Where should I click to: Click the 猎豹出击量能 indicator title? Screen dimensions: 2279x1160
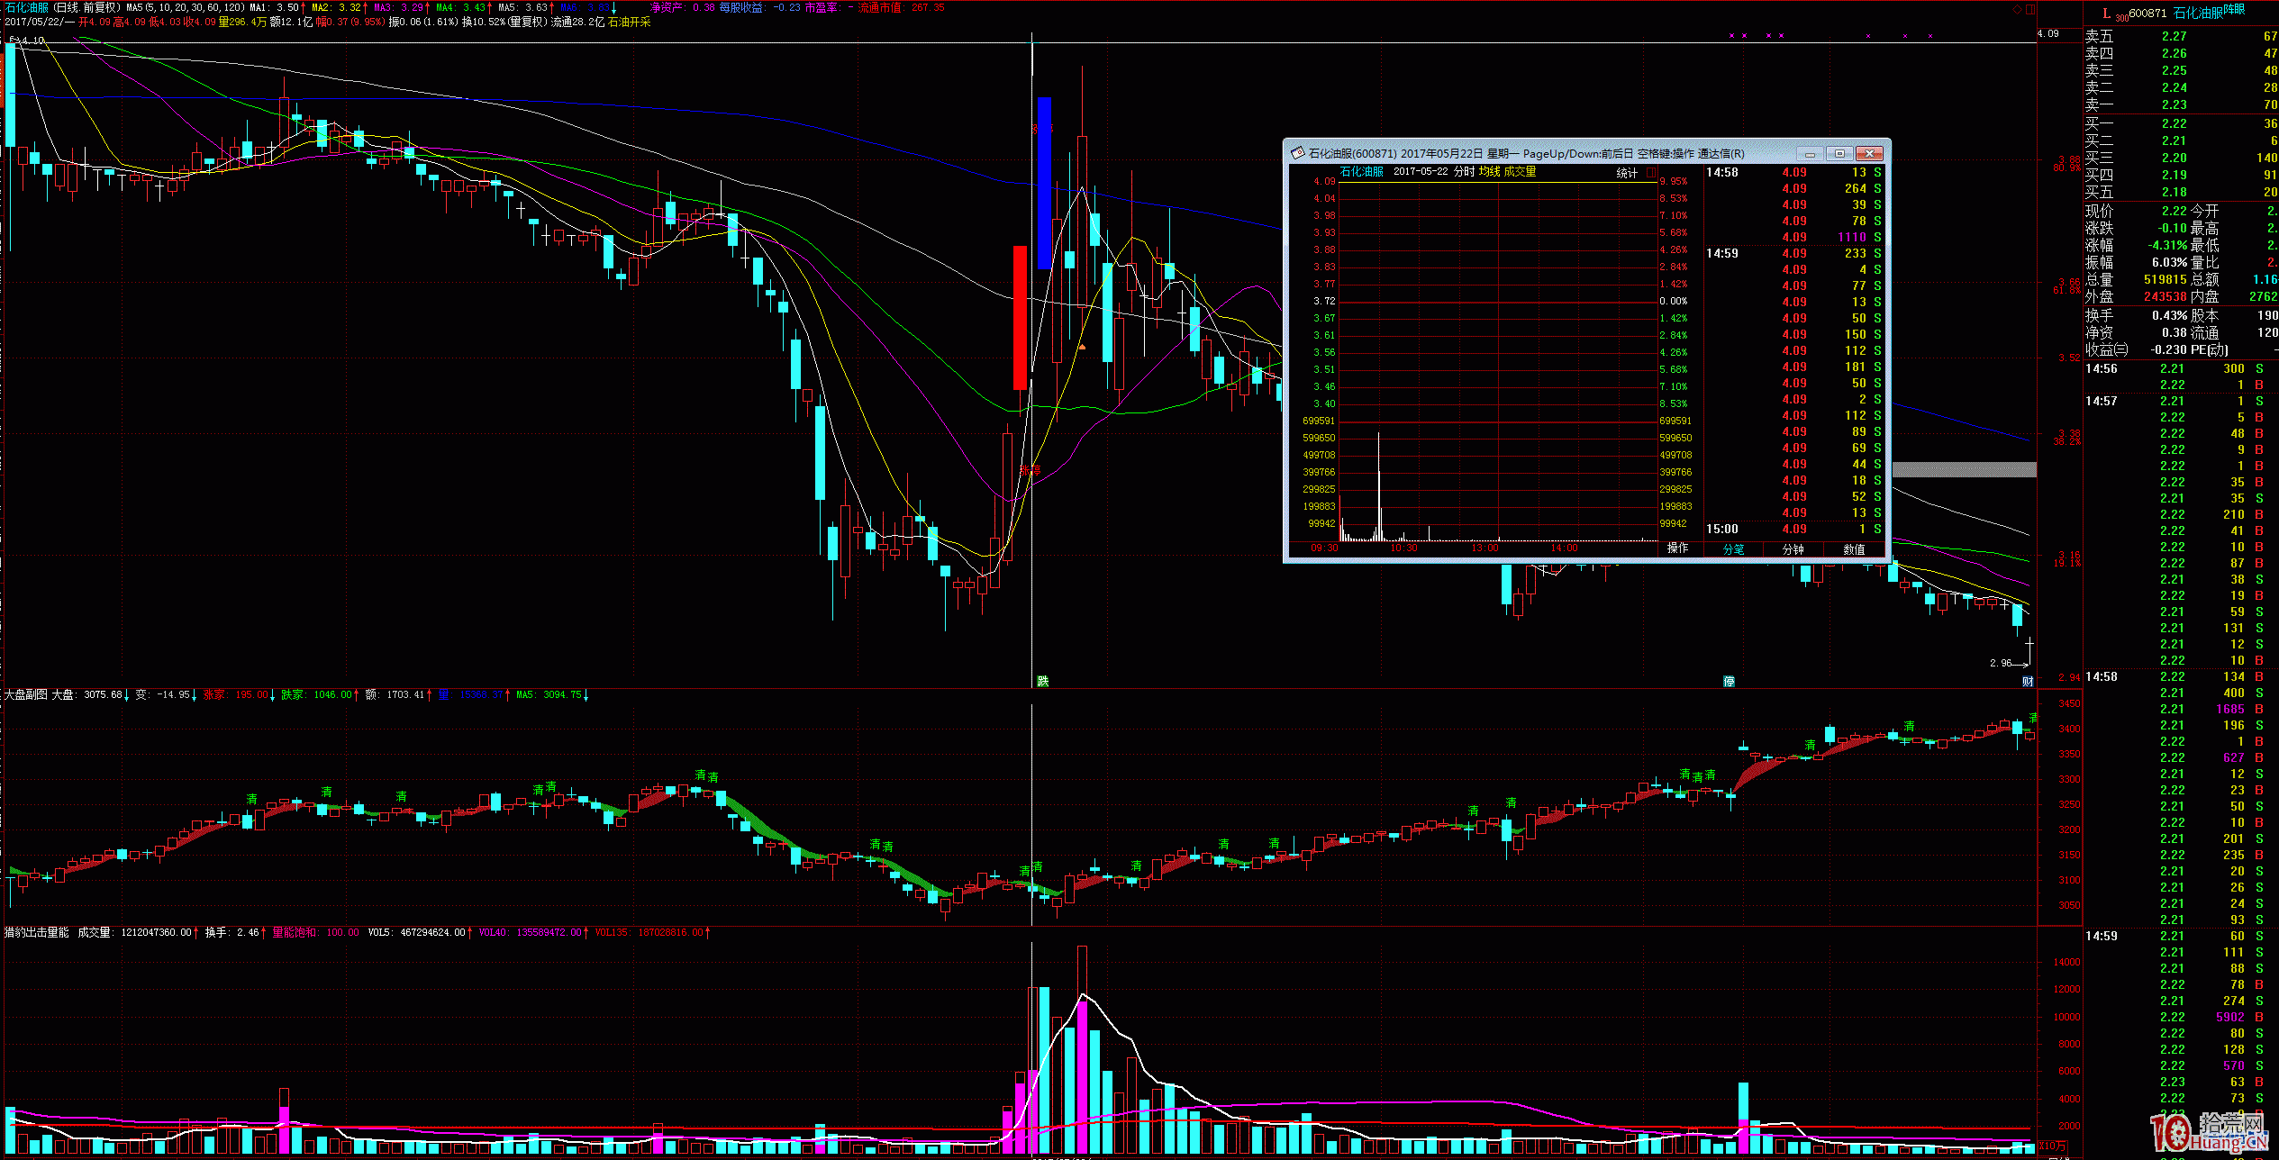tap(36, 932)
